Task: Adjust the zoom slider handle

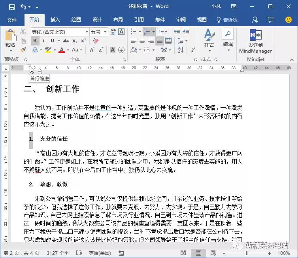Action: click(247, 253)
